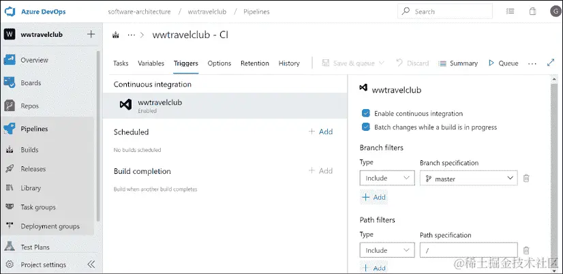
Task: Add a new path filter
Action: pyautogui.click(x=374, y=269)
